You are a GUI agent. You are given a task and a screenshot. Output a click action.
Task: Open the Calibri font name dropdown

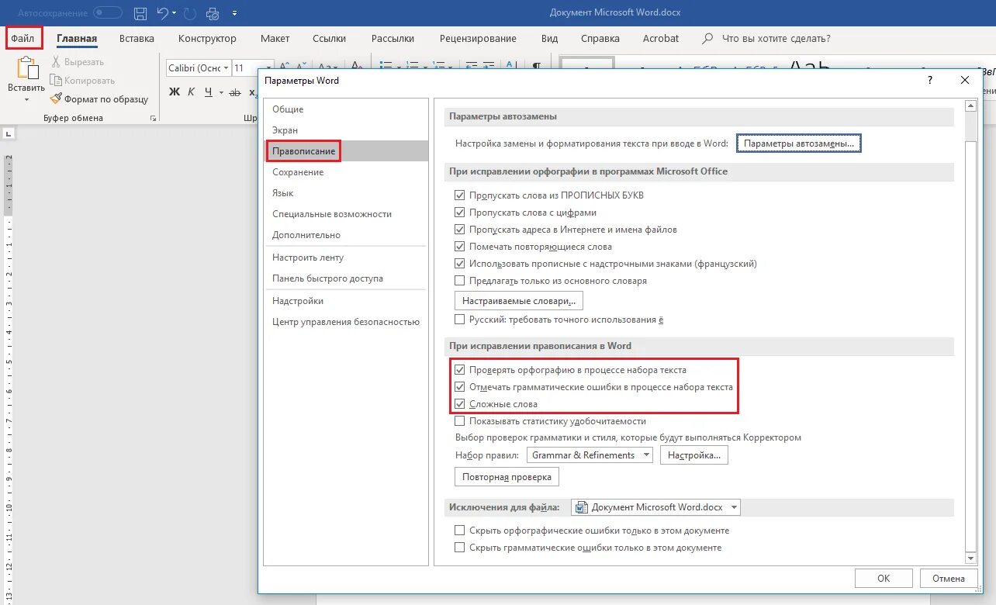[227, 68]
